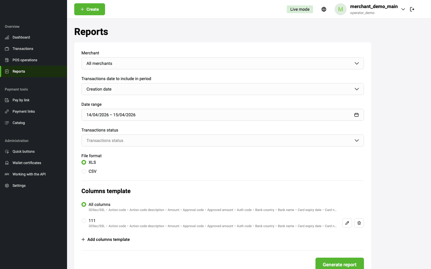Select the All columns template radio
431x269 pixels.
(x=84, y=204)
